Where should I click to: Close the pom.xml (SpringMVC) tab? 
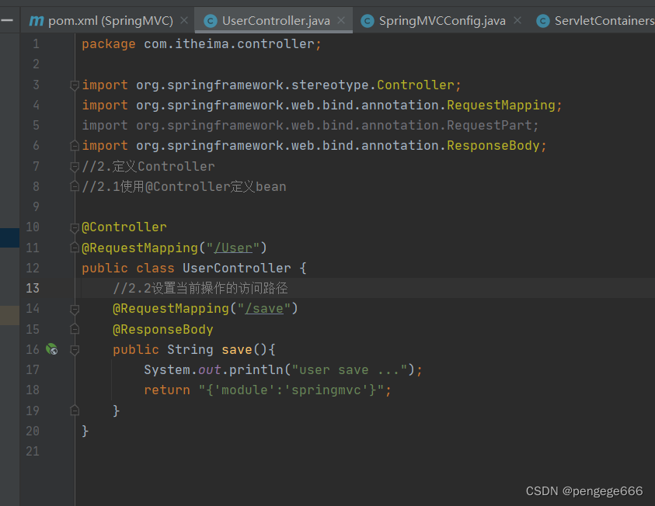coord(184,20)
